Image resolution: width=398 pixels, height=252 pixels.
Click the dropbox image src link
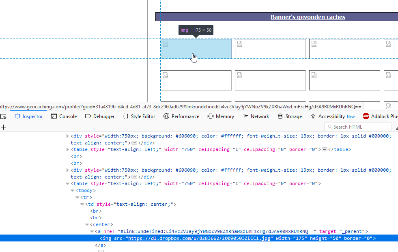coord(199,238)
